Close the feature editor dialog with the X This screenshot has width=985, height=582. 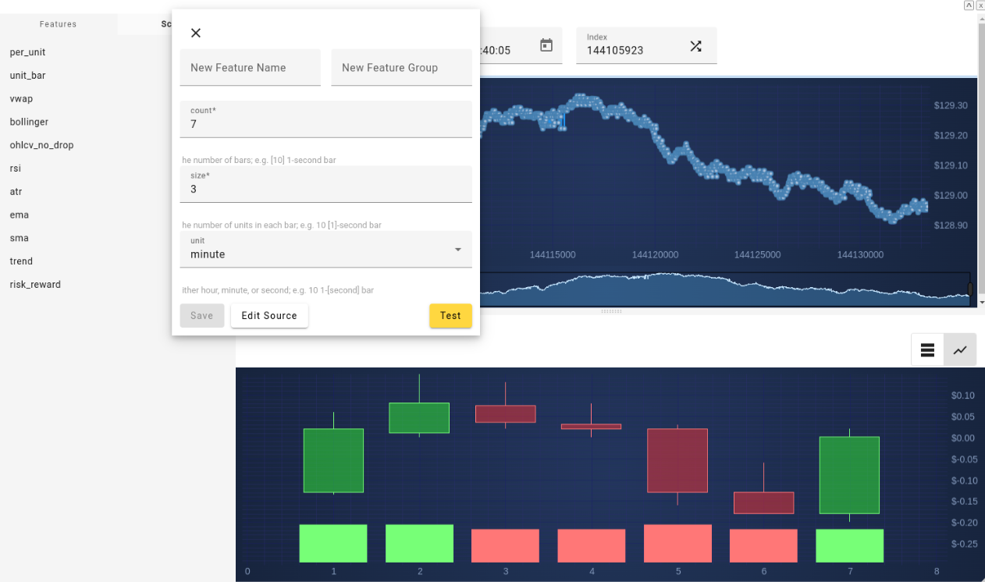pos(195,33)
